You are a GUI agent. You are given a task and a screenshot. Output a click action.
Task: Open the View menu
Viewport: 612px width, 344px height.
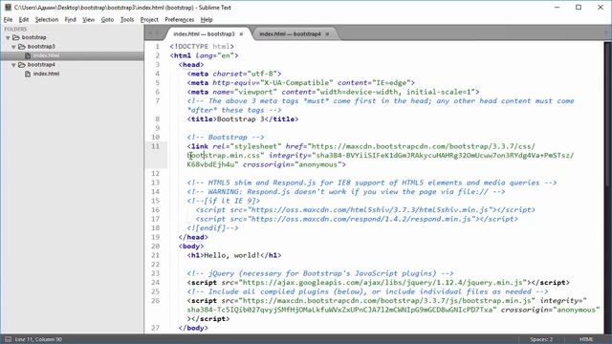(x=89, y=19)
